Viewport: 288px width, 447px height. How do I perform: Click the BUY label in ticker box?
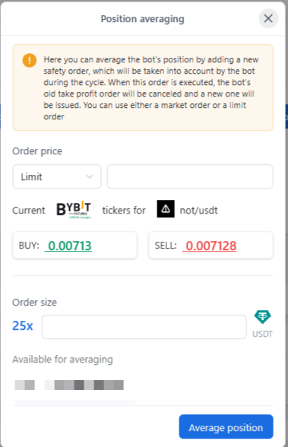coord(29,246)
